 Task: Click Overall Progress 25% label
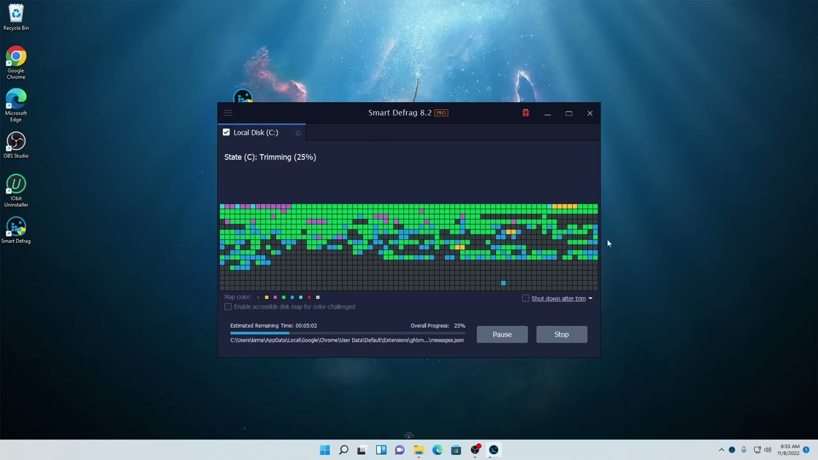(438, 326)
